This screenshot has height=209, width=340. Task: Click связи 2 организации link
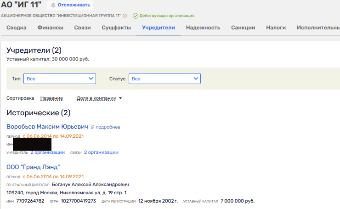click(x=101, y=152)
